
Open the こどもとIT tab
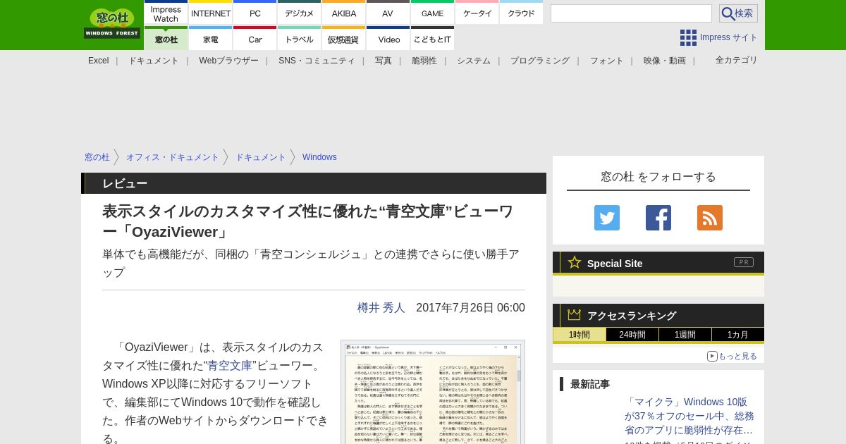point(432,39)
